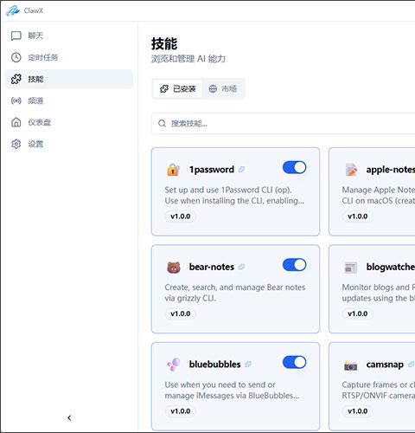Focus the 搜索技能 search field
Image resolution: width=415 pixels, height=433 pixels.
[284, 124]
